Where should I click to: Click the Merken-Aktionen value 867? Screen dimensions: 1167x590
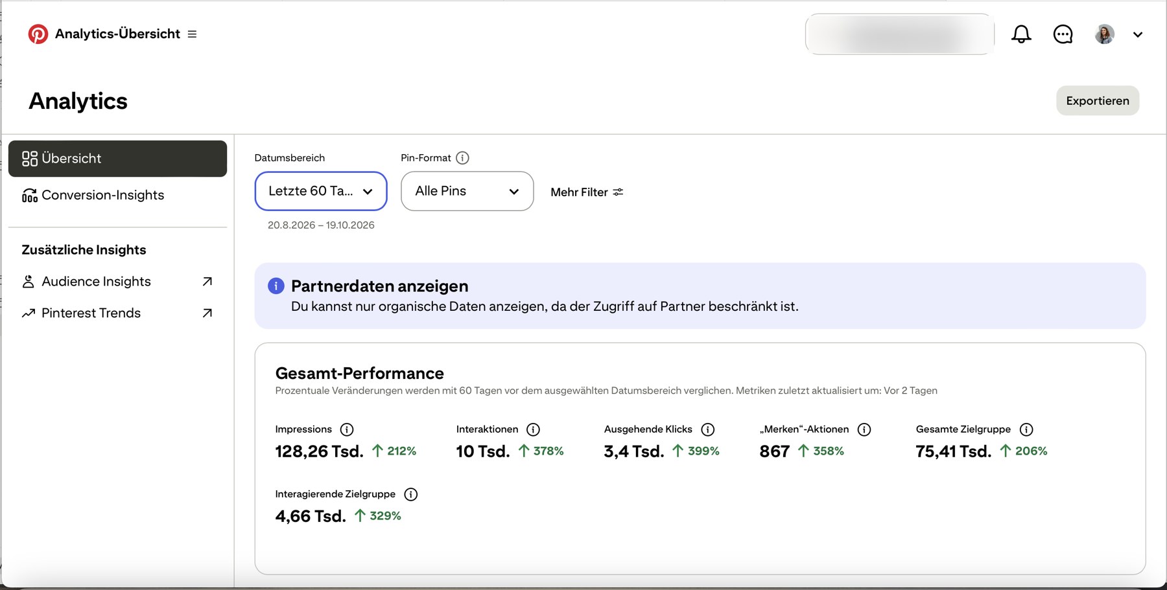pos(775,451)
